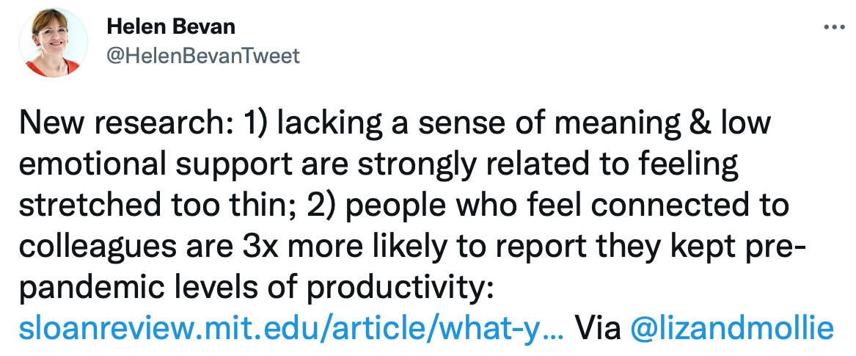Open the Helen Bevan display name

point(171,26)
